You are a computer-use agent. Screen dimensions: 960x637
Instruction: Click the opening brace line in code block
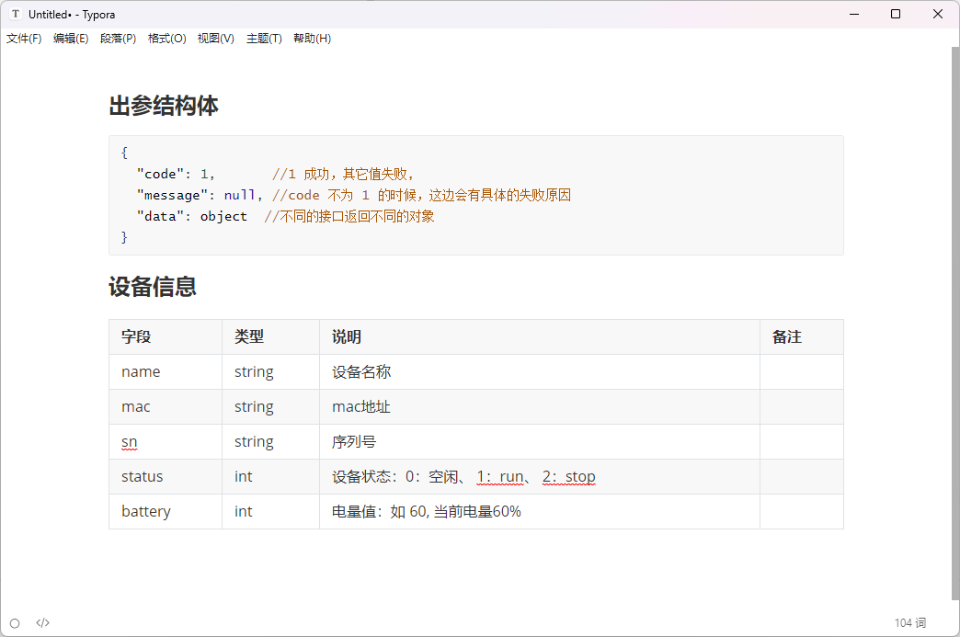124,153
